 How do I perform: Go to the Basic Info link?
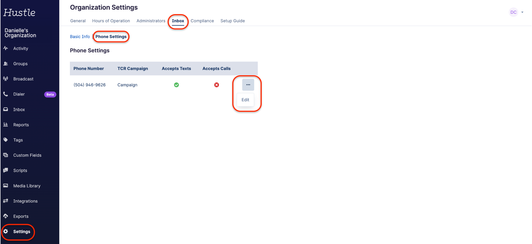pos(80,37)
